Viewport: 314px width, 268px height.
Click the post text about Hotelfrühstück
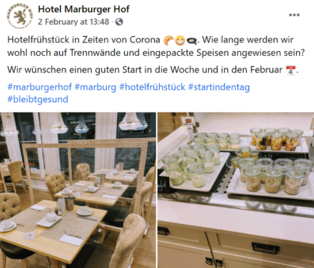[156, 46]
